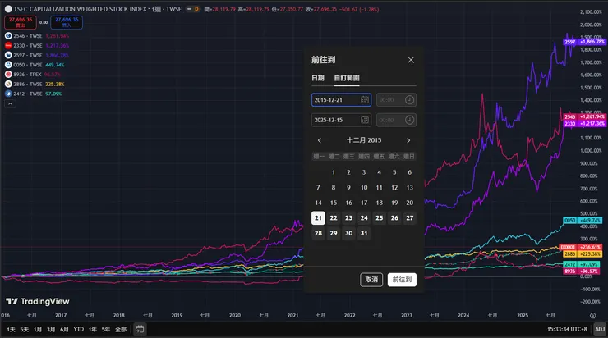
Task: Choose day 25 in calendar
Action: 380,218
